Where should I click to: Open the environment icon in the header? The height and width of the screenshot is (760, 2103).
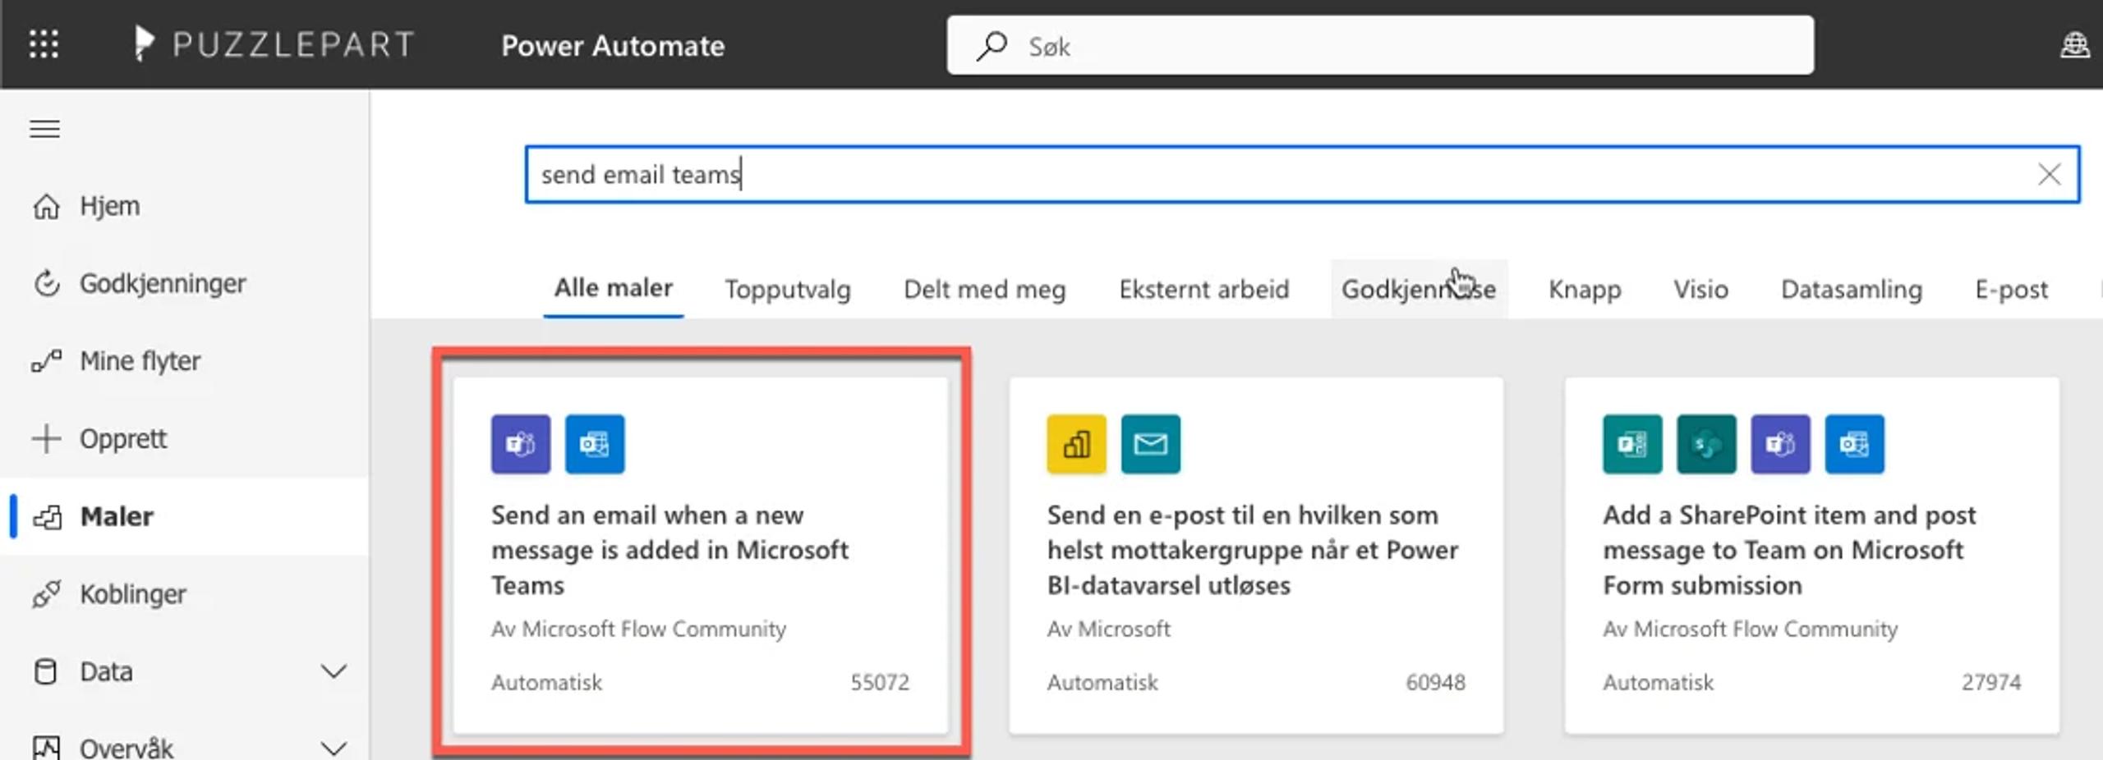pos(2075,45)
